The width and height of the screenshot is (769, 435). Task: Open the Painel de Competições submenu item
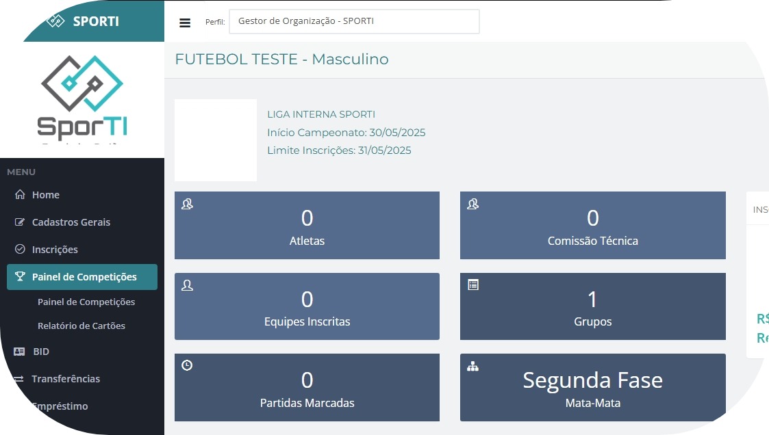86,302
